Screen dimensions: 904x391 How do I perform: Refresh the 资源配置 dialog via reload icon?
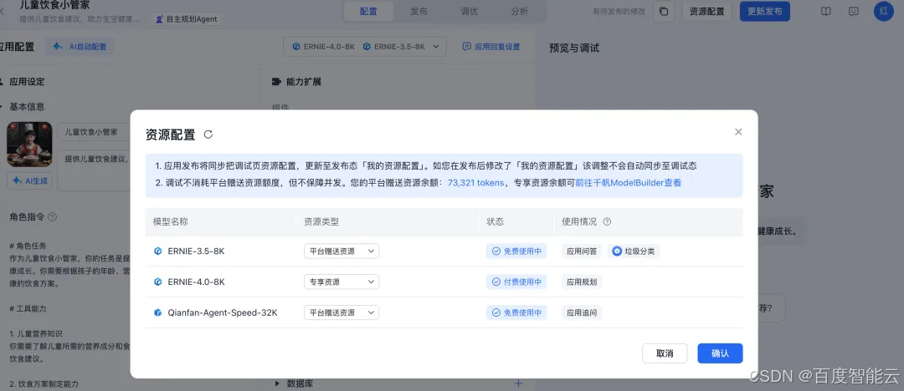click(208, 135)
